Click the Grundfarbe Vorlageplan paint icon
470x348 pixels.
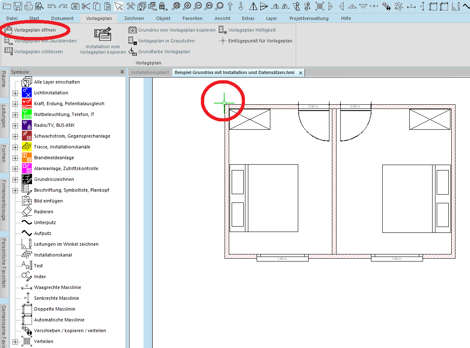[159, 52]
